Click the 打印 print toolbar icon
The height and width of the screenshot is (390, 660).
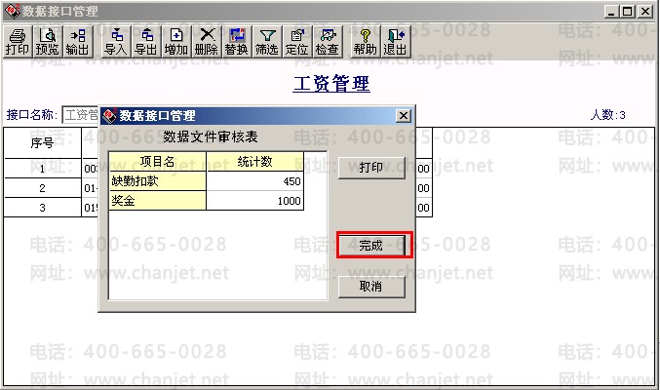[x=17, y=41]
